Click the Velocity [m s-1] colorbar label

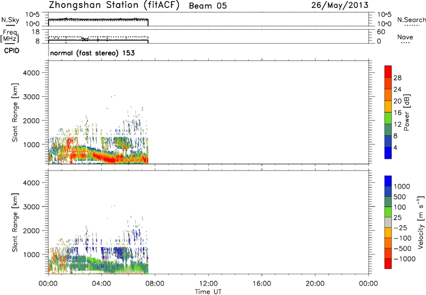[x=421, y=222]
